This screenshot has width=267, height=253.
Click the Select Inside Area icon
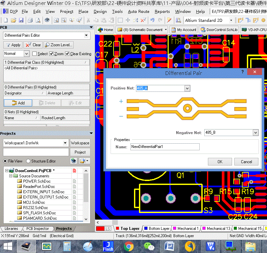click(x=120, y=20)
